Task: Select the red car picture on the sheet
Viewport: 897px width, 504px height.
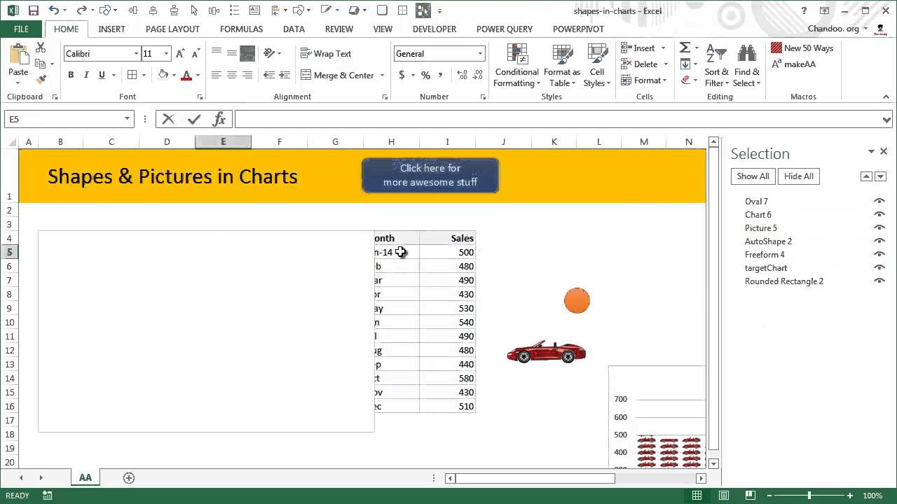Action: point(546,352)
